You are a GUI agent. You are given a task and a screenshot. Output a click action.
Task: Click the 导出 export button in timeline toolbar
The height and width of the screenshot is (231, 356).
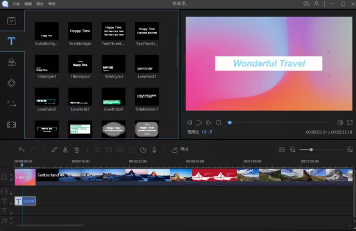pyautogui.click(x=180, y=150)
